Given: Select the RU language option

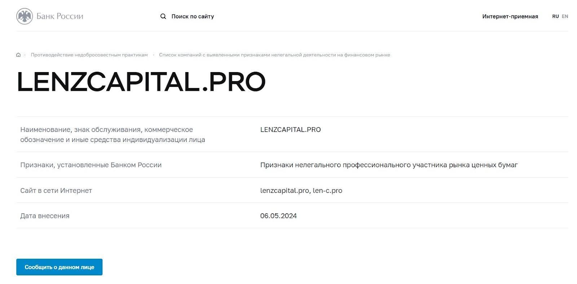Looking at the screenshot, I should pyautogui.click(x=555, y=16).
